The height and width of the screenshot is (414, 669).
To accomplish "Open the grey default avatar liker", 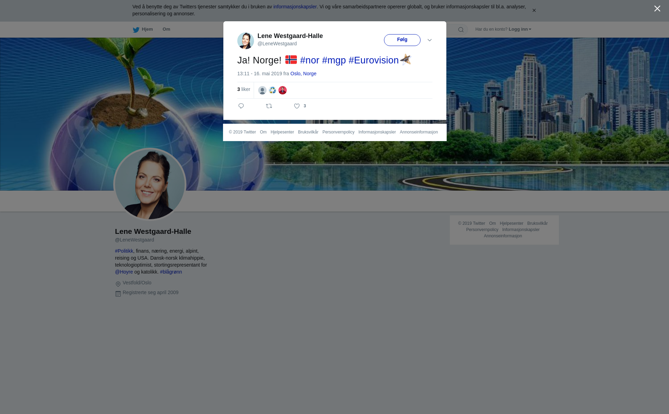I will pyautogui.click(x=262, y=90).
